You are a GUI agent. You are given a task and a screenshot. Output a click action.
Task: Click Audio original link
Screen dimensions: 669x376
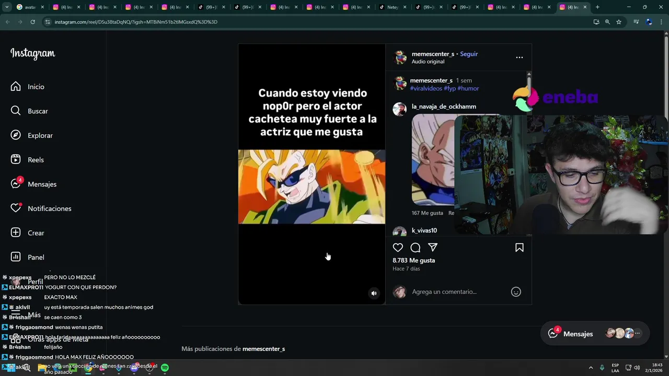click(x=428, y=62)
